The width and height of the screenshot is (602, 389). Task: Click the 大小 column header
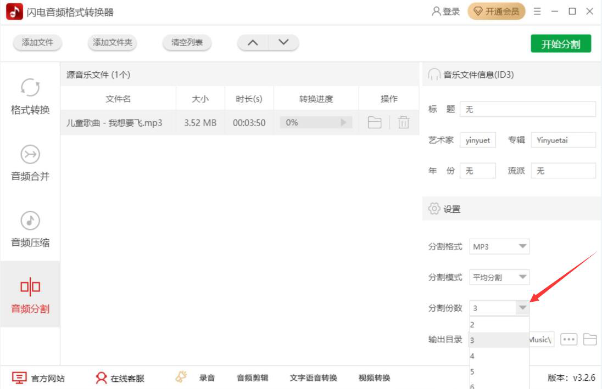pyautogui.click(x=200, y=99)
